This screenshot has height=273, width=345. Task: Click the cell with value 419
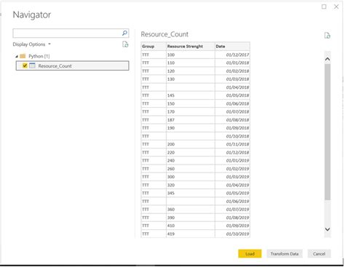tap(191, 234)
